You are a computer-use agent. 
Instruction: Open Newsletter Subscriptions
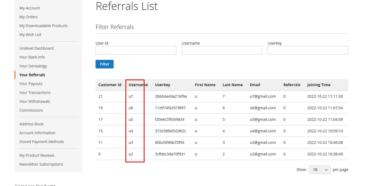41,164
